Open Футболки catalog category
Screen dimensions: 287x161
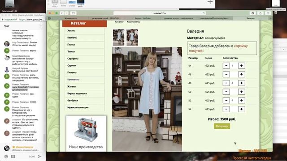(x=84, y=101)
